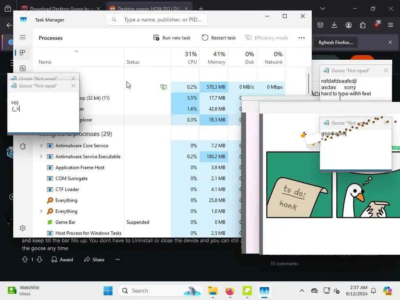Open the Services icon in Task Manager sidebar
400x300 pixels.
point(23,146)
